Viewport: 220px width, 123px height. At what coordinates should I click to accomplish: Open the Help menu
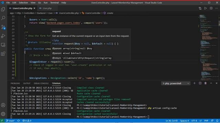point(64,3)
